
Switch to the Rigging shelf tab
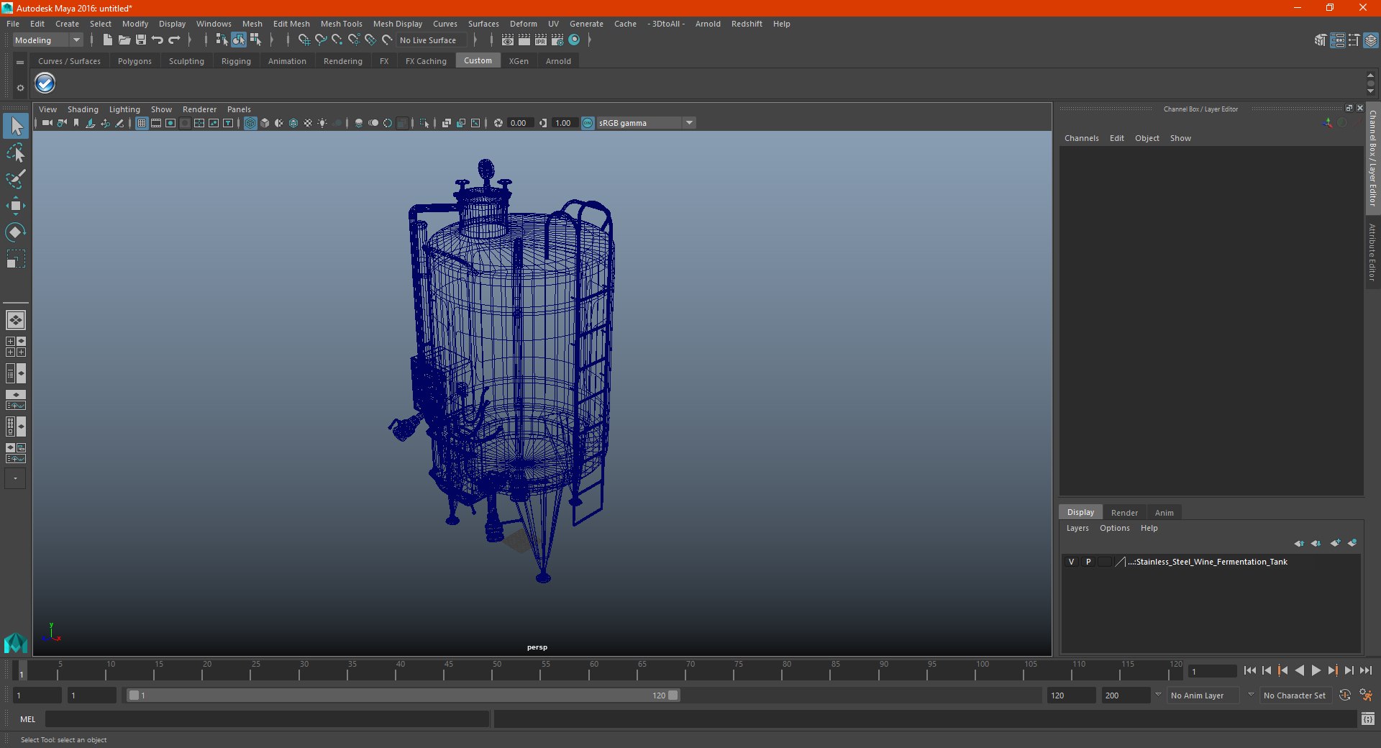(x=236, y=61)
